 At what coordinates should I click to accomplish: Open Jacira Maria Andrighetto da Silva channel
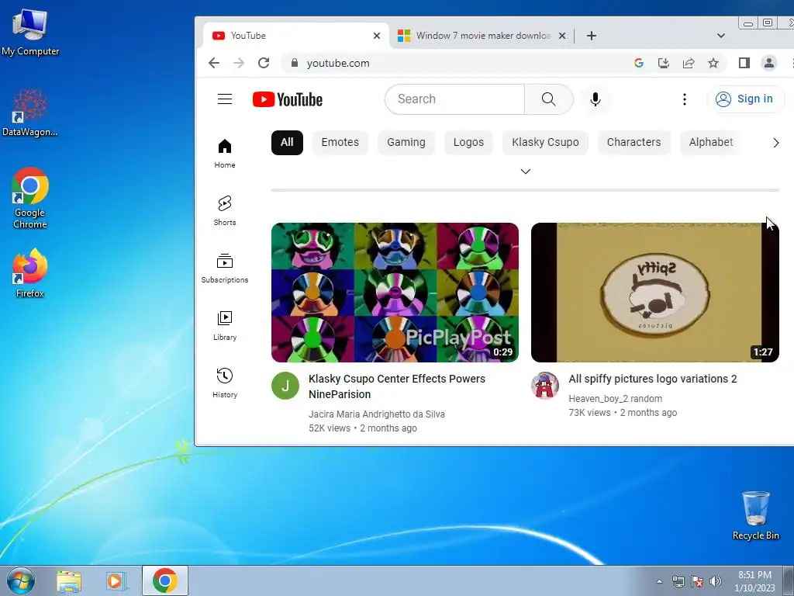[x=377, y=414]
